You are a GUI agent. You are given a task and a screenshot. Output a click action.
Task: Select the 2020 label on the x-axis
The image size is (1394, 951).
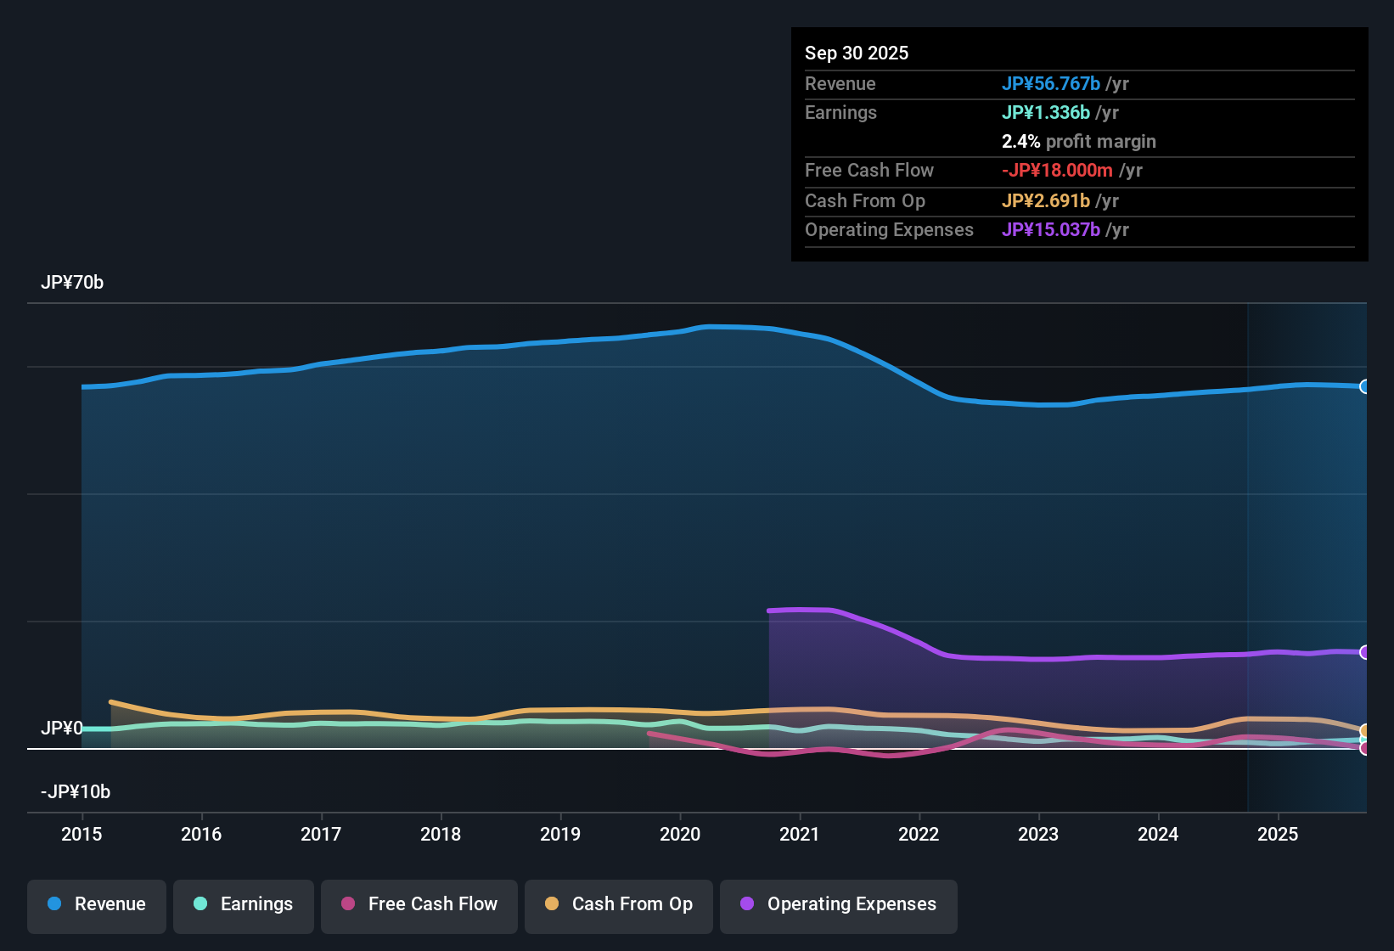click(680, 835)
